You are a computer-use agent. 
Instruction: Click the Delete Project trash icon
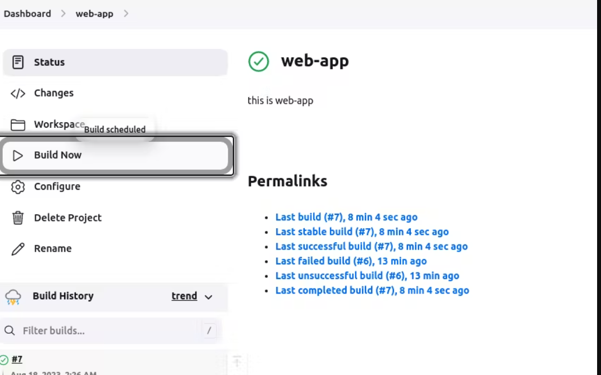(18, 218)
